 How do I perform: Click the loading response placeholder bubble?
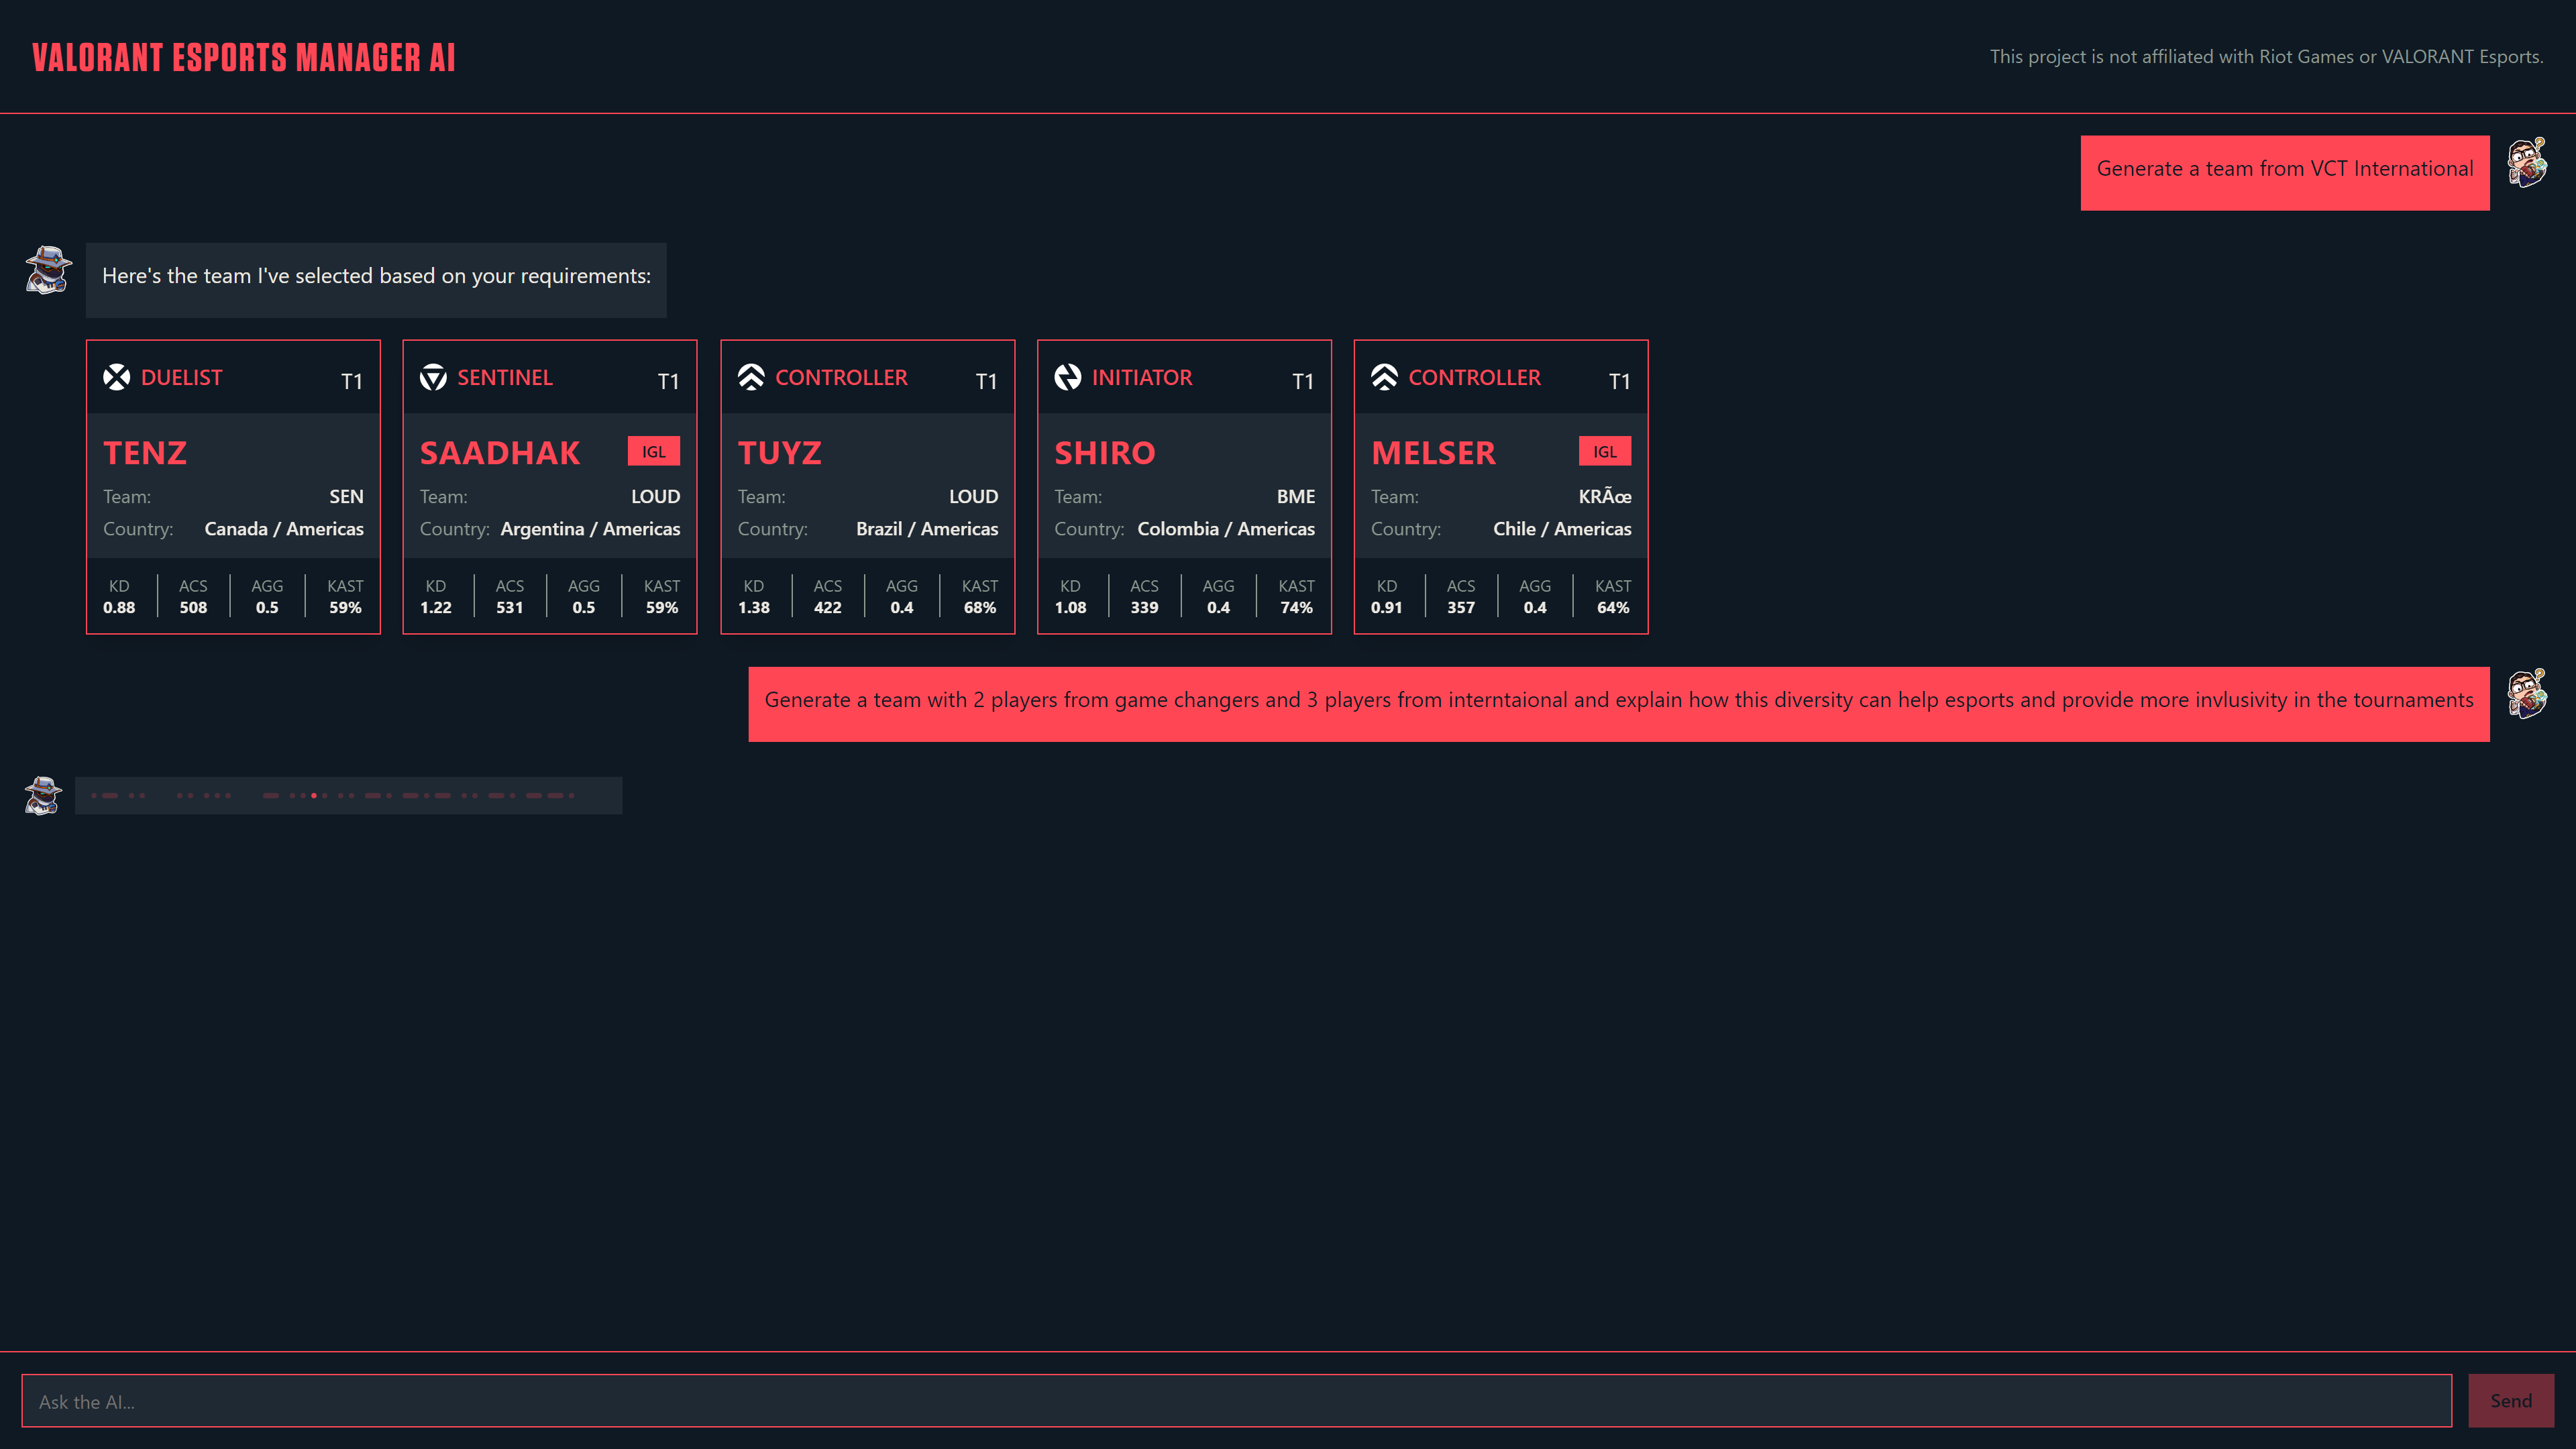pyautogui.click(x=348, y=796)
